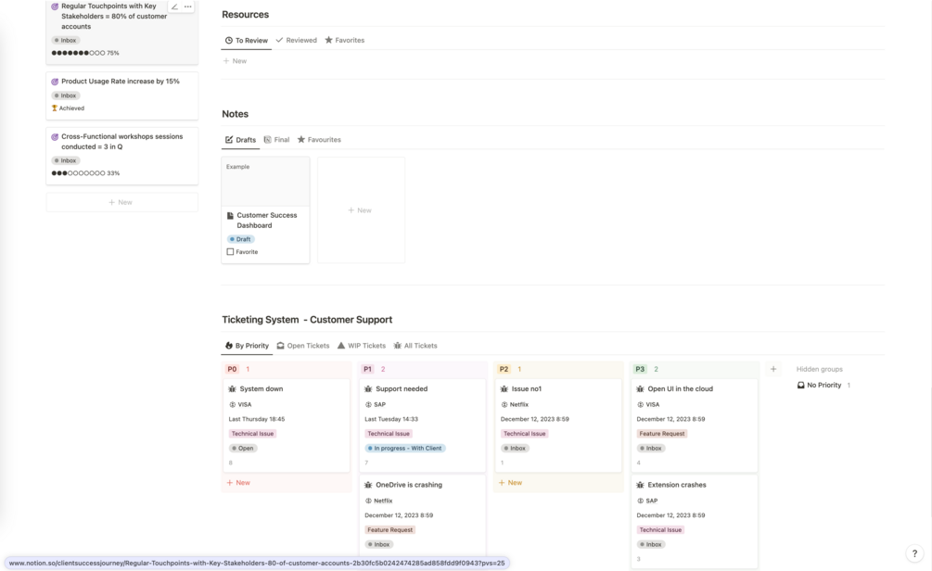Tick the Favorite checkbox on the draft note
Screen dimensions: 932x571
231,252
